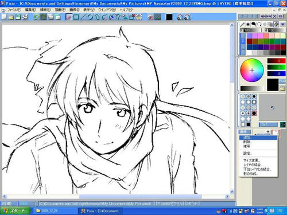Open the ファイル menu

(x=13, y=10)
